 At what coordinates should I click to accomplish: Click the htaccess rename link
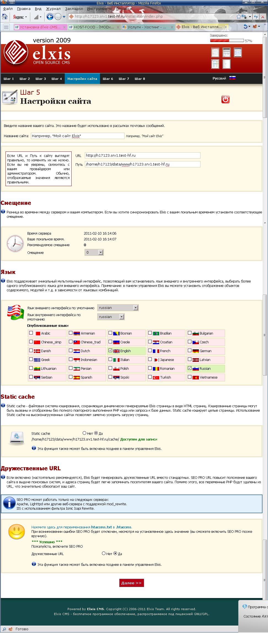(x=82, y=527)
